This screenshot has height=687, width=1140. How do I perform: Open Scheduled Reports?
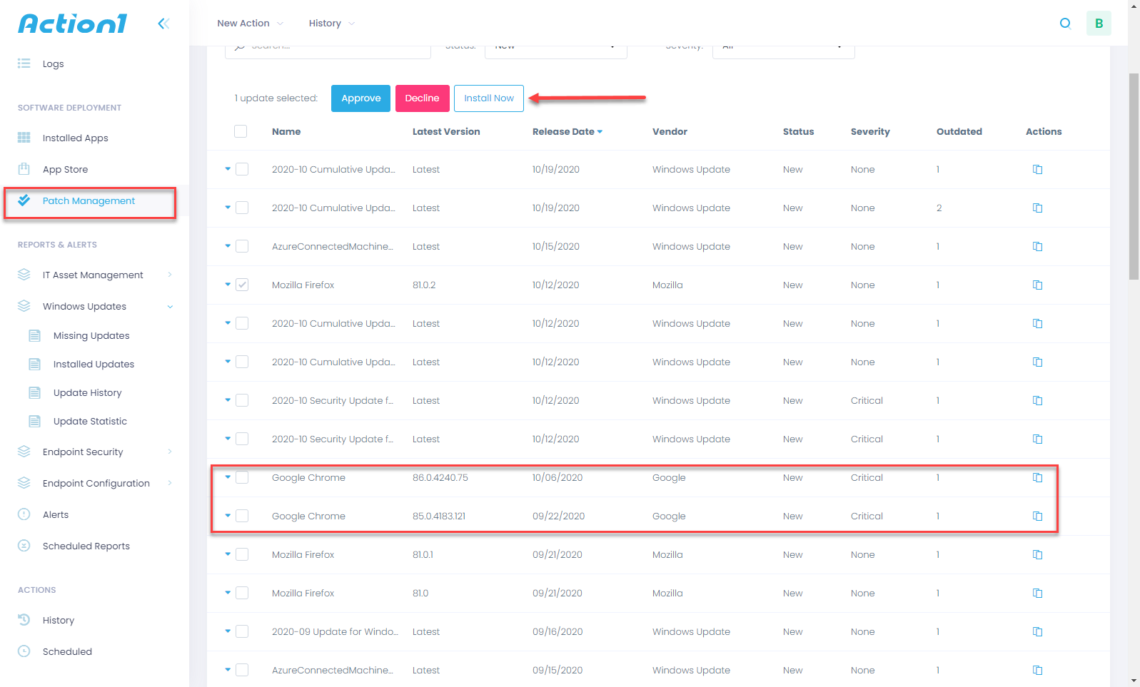click(86, 546)
